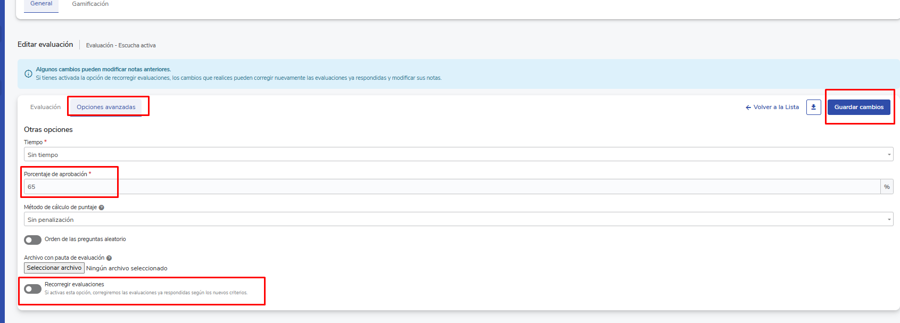This screenshot has height=323, width=900.
Task: Click help icon beside Archivo con pauta de evaluación
Action: (109, 258)
